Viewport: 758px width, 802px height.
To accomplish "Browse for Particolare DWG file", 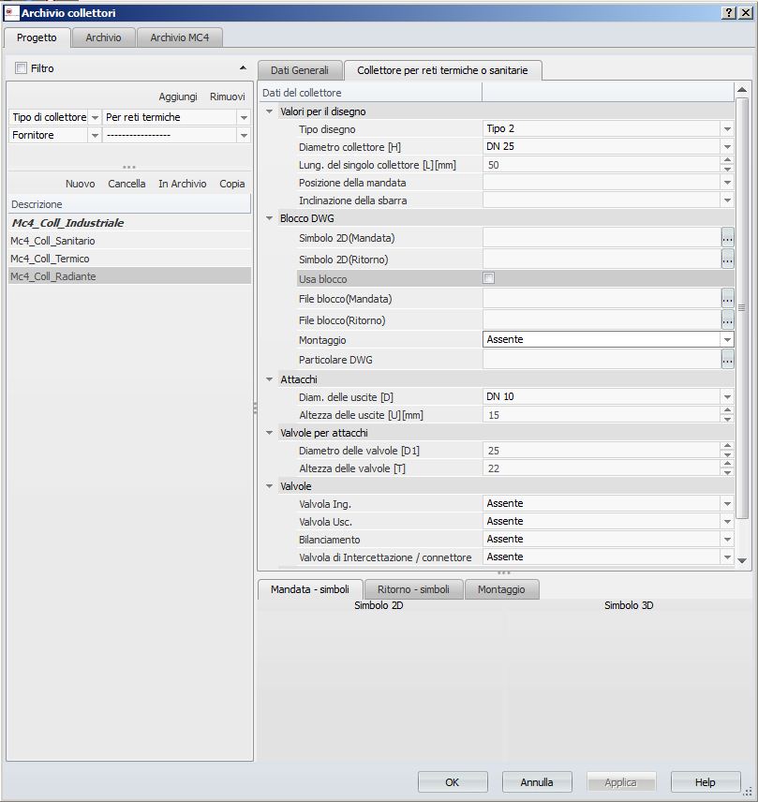I will [727, 359].
